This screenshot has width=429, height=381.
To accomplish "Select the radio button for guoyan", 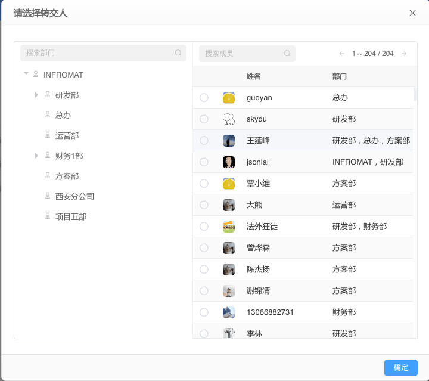I will [204, 98].
